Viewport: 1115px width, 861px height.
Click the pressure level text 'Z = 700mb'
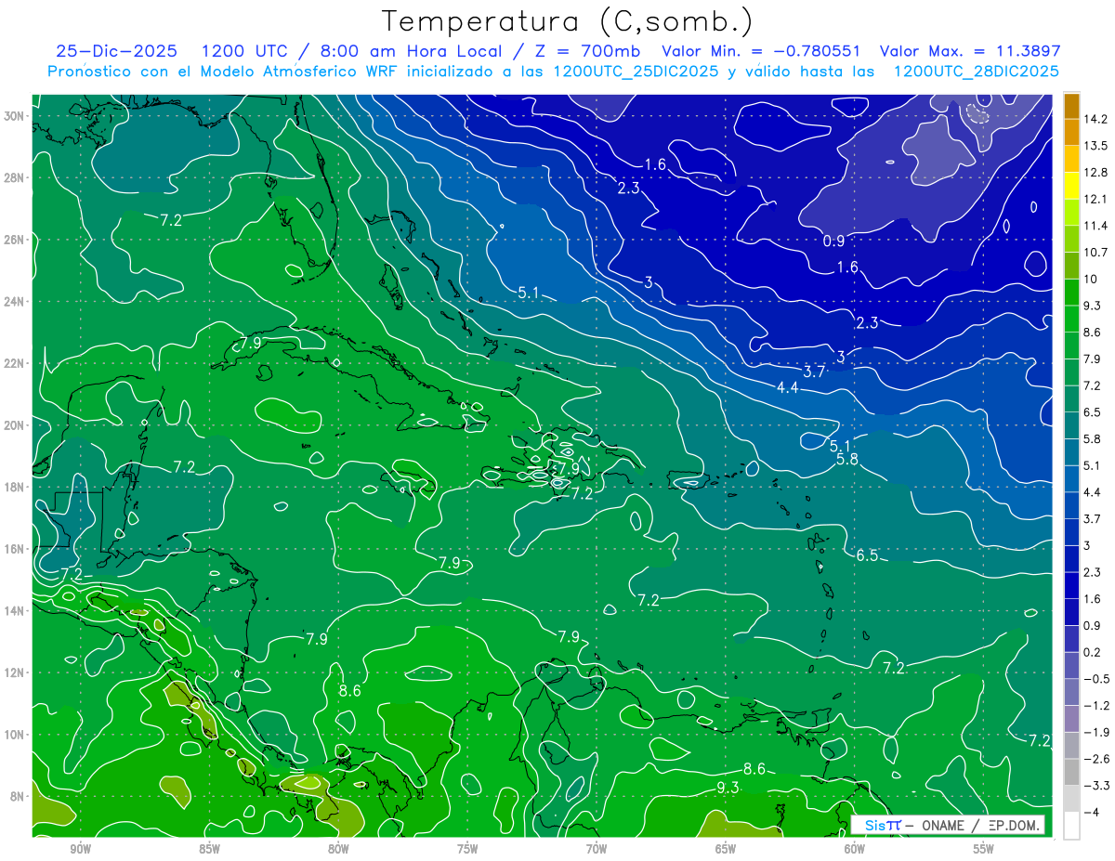pyautogui.click(x=587, y=51)
